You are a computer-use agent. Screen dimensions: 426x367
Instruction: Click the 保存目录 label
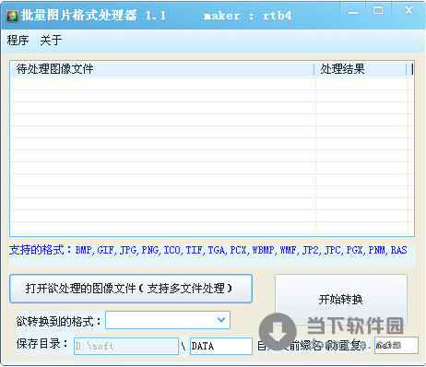[x=42, y=344]
